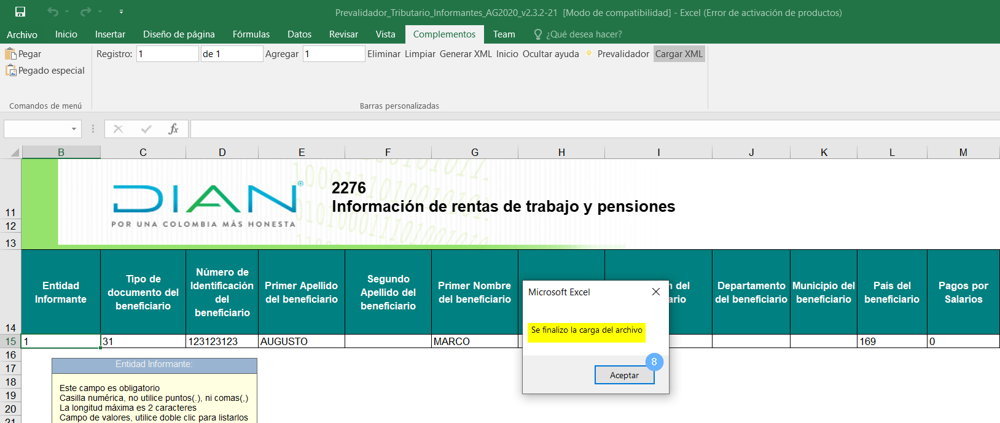The height and width of the screenshot is (423, 1000).
Task: Click the Inicio button in custom toolbar
Action: point(507,54)
